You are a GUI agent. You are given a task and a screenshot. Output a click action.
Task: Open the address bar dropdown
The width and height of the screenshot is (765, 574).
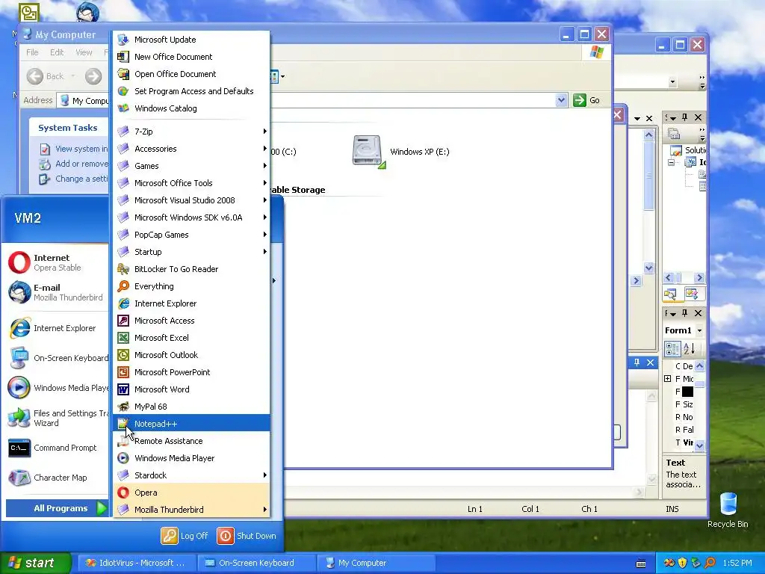coord(561,100)
